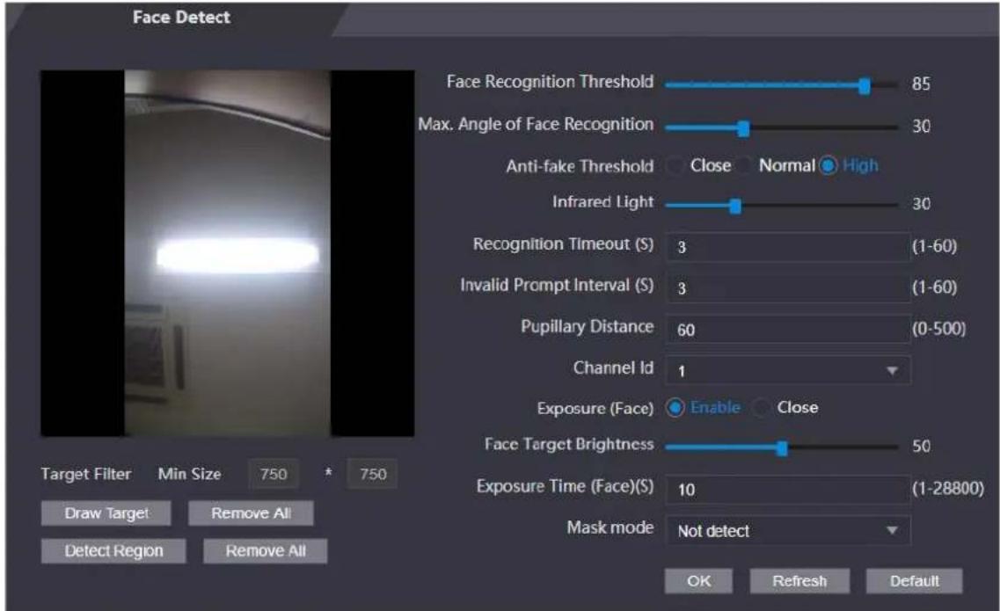Open the Channel Id dropdown
Image resolution: width=1000 pixels, height=611 pixels.
coord(788,370)
